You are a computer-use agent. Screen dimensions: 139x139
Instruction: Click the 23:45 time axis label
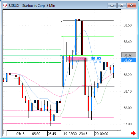pyautogui.click(x=83, y=134)
